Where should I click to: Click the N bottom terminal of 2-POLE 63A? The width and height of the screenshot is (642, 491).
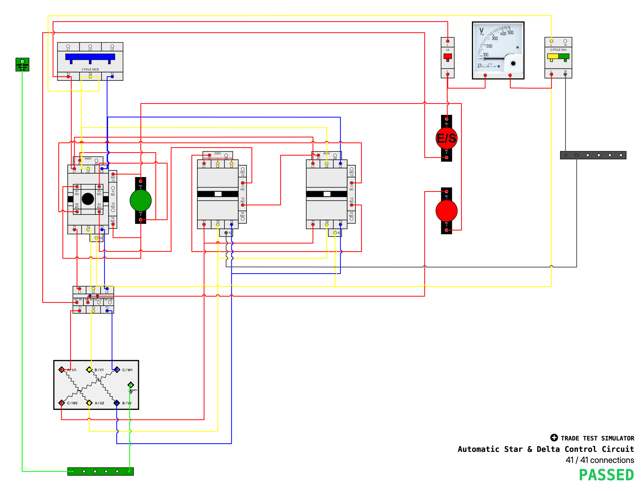coord(565,74)
